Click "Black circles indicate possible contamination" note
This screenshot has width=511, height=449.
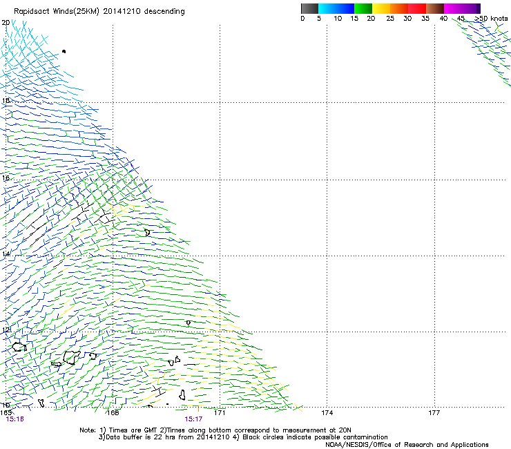click(315, 437)
